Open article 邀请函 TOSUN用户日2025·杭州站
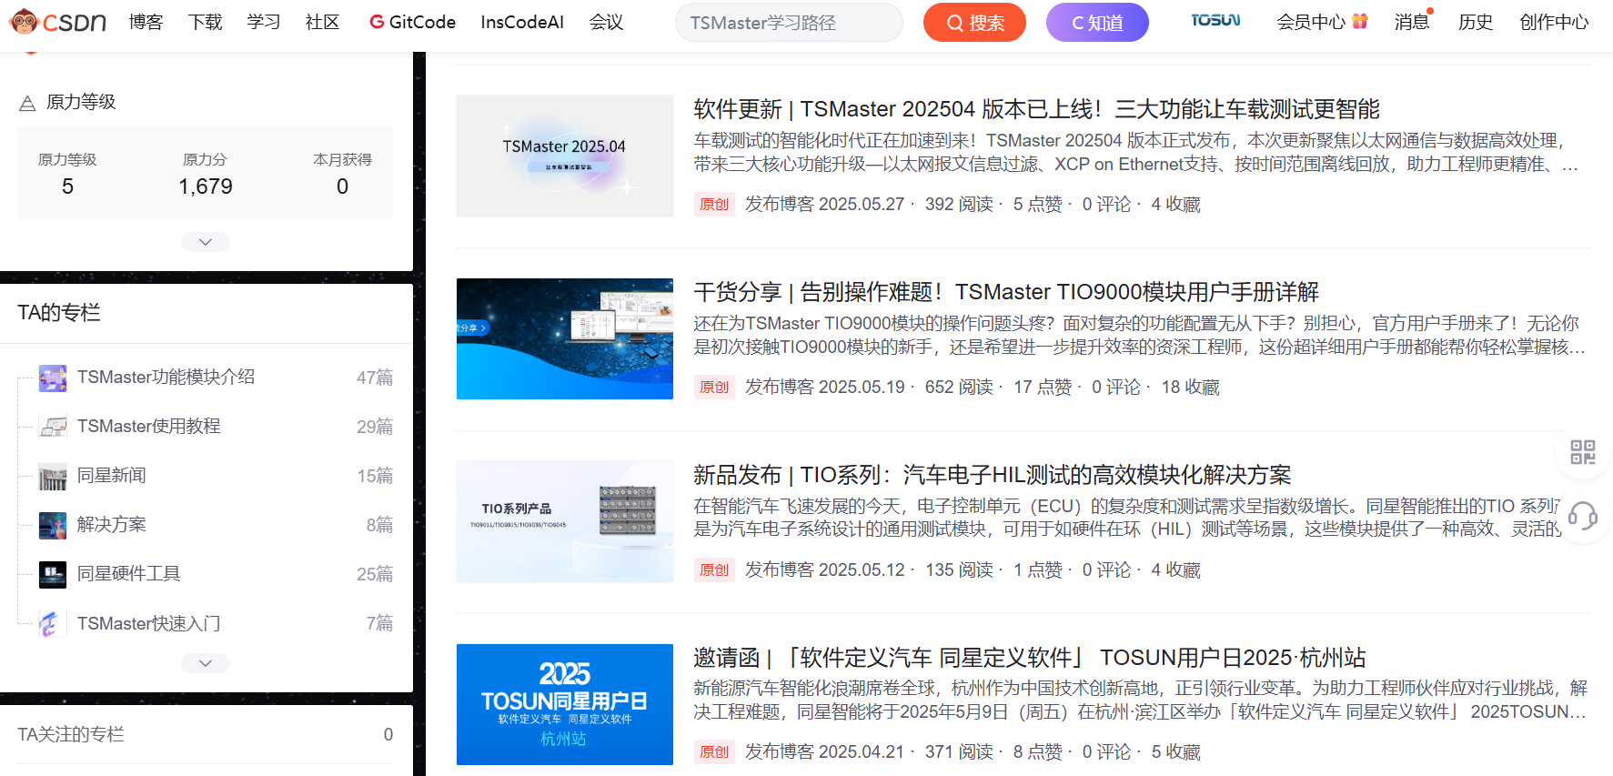 click(x=1030, y=658)
